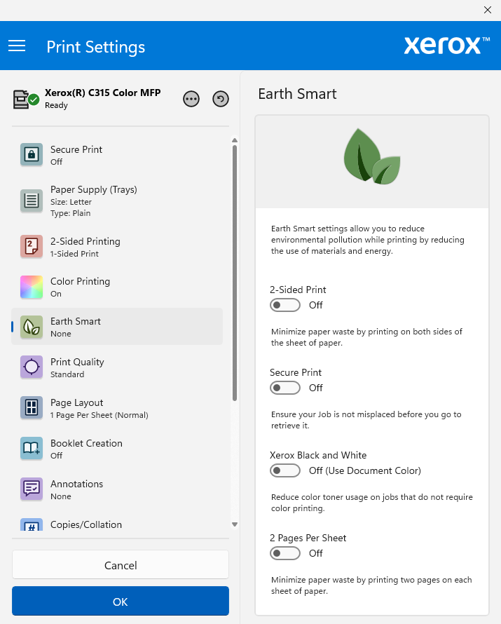The height and width of the screenshot is (624, 501).
Task: Click the 'Ready' printer status text
Action: [x=56, y=105]
